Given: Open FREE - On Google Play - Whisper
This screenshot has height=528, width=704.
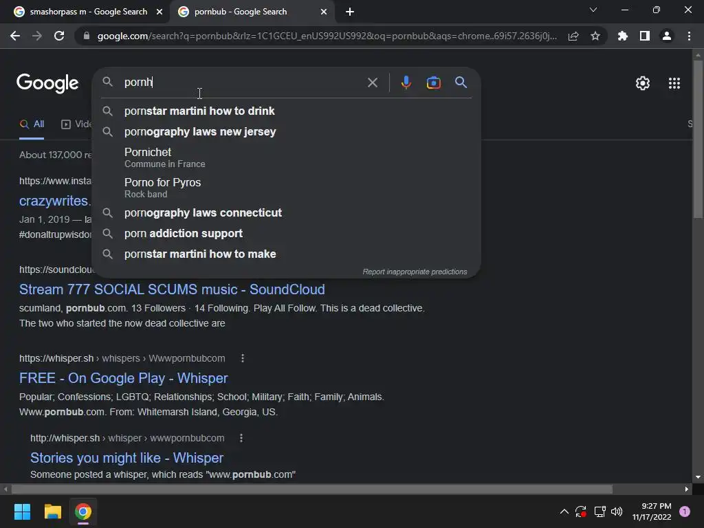Looking at the screenshot, I should (124, 378).
